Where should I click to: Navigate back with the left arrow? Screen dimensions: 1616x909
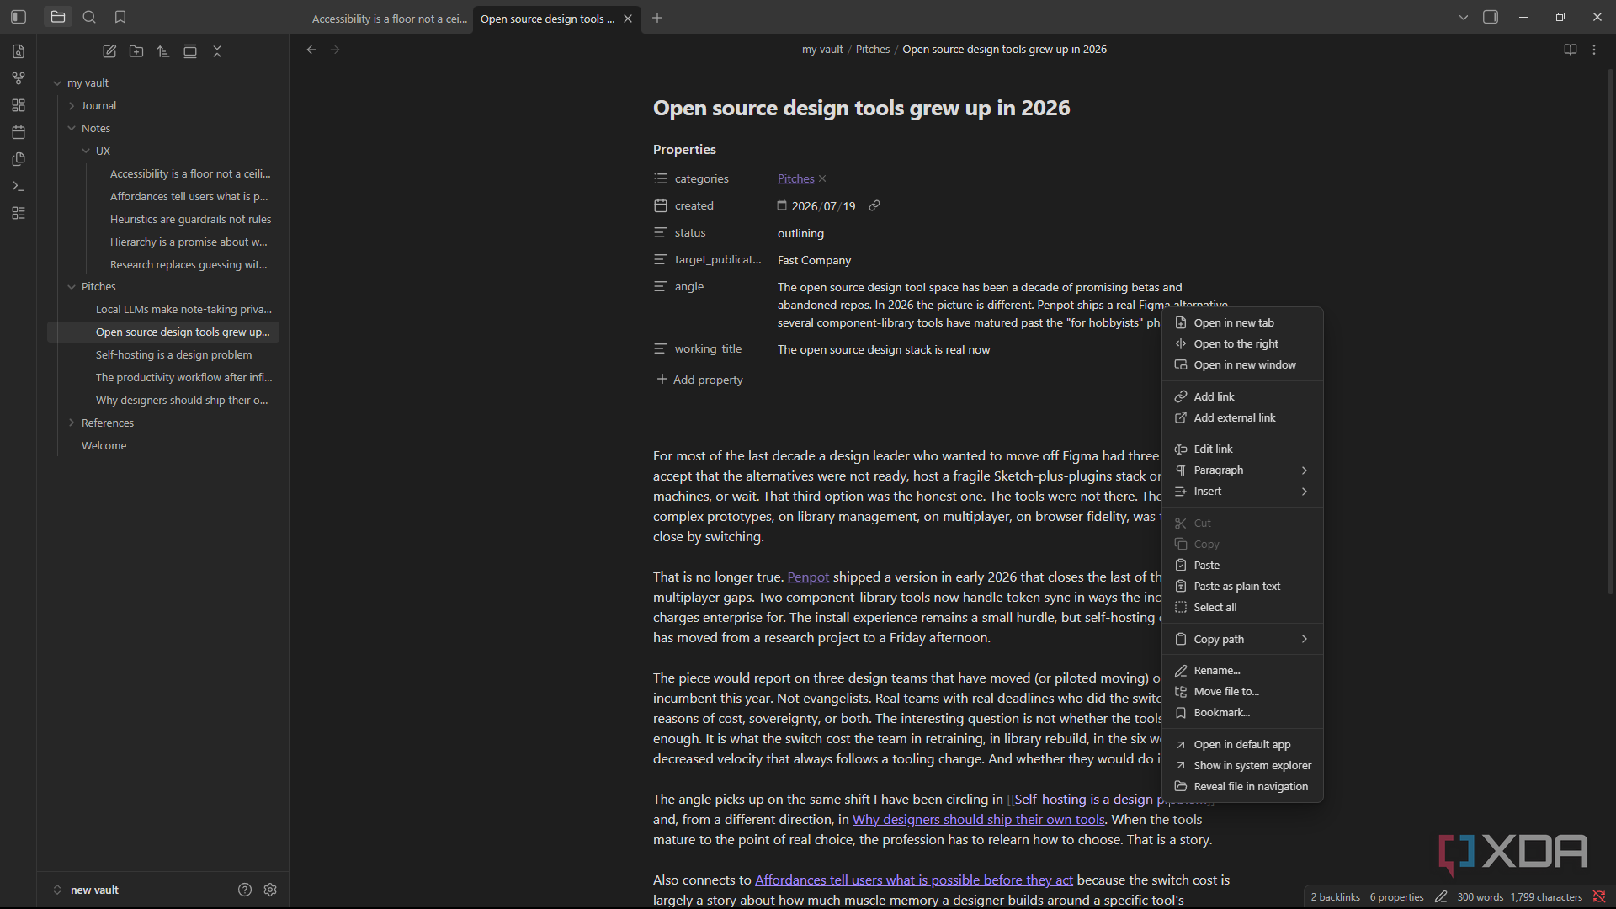pos(311,50)
